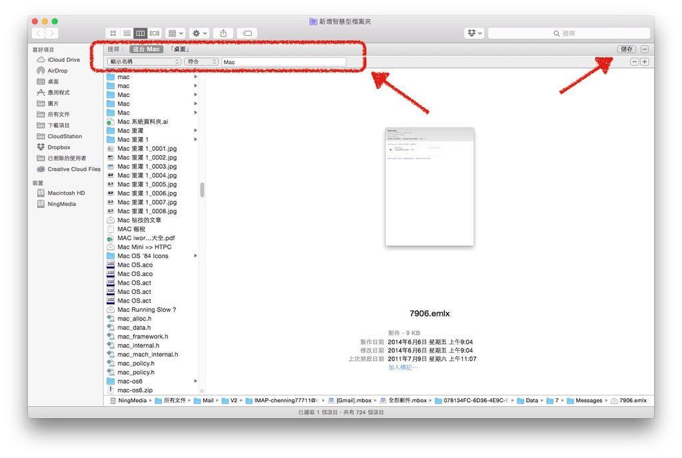682x458 pixels.
Task: Select Mac Running Slow ? item
Action: click(147, 310)
